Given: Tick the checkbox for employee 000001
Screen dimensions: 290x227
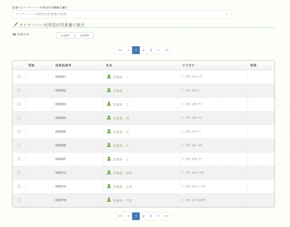Looking at the screenshot, I should coord(19,77).
